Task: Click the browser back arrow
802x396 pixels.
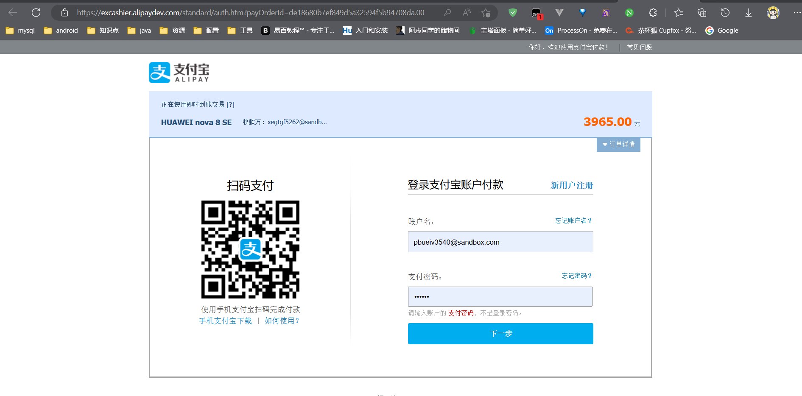Action: (x=13, y=13)
